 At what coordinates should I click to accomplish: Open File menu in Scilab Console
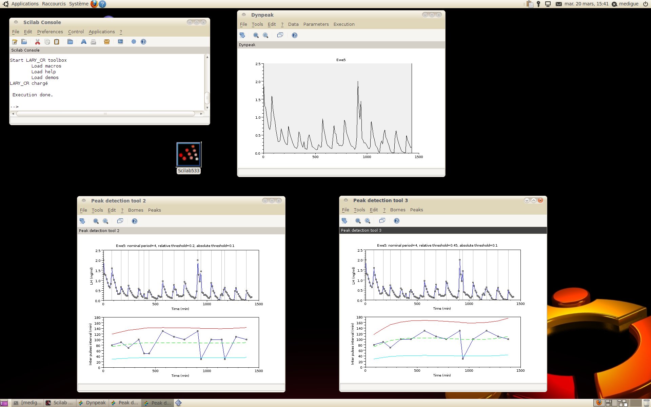pos(16,32)
